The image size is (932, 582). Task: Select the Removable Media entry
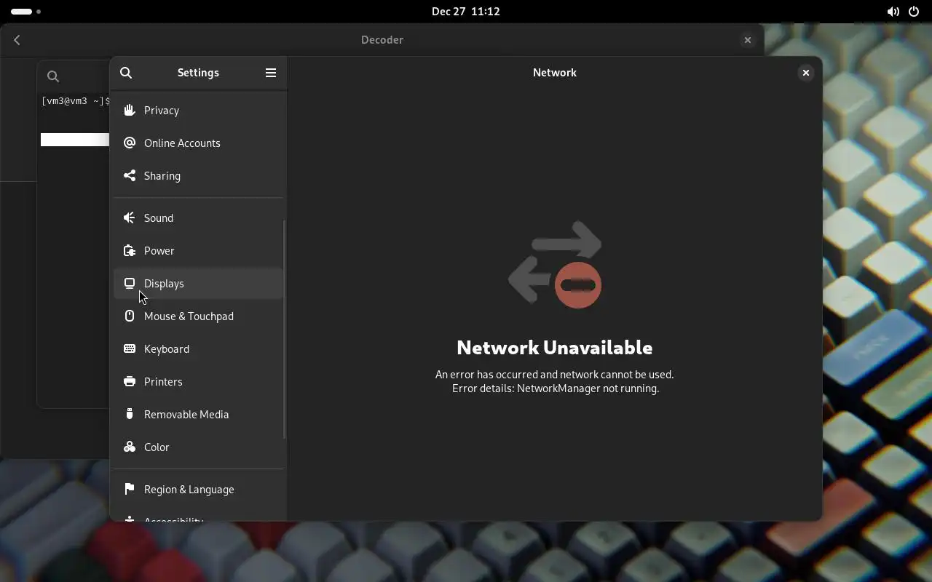198,414
